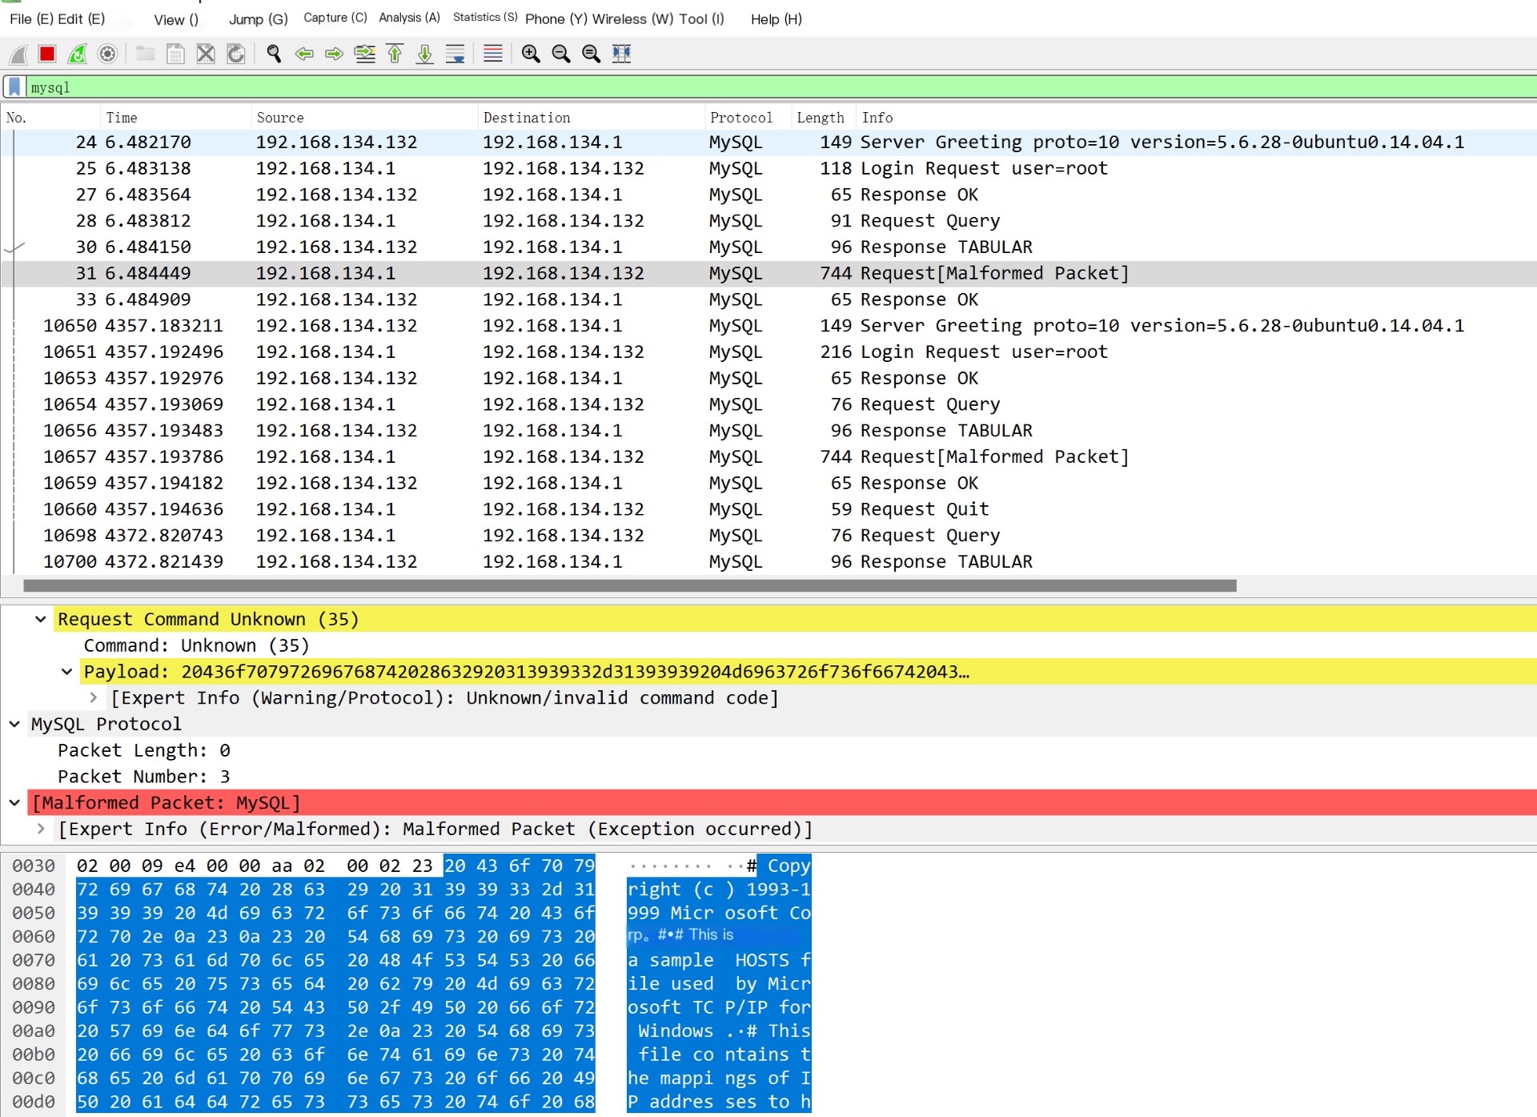Select packet 10657 Malformed Packet row
Viewport: 1537px width, 1117px height.
[x=768, y=457]
